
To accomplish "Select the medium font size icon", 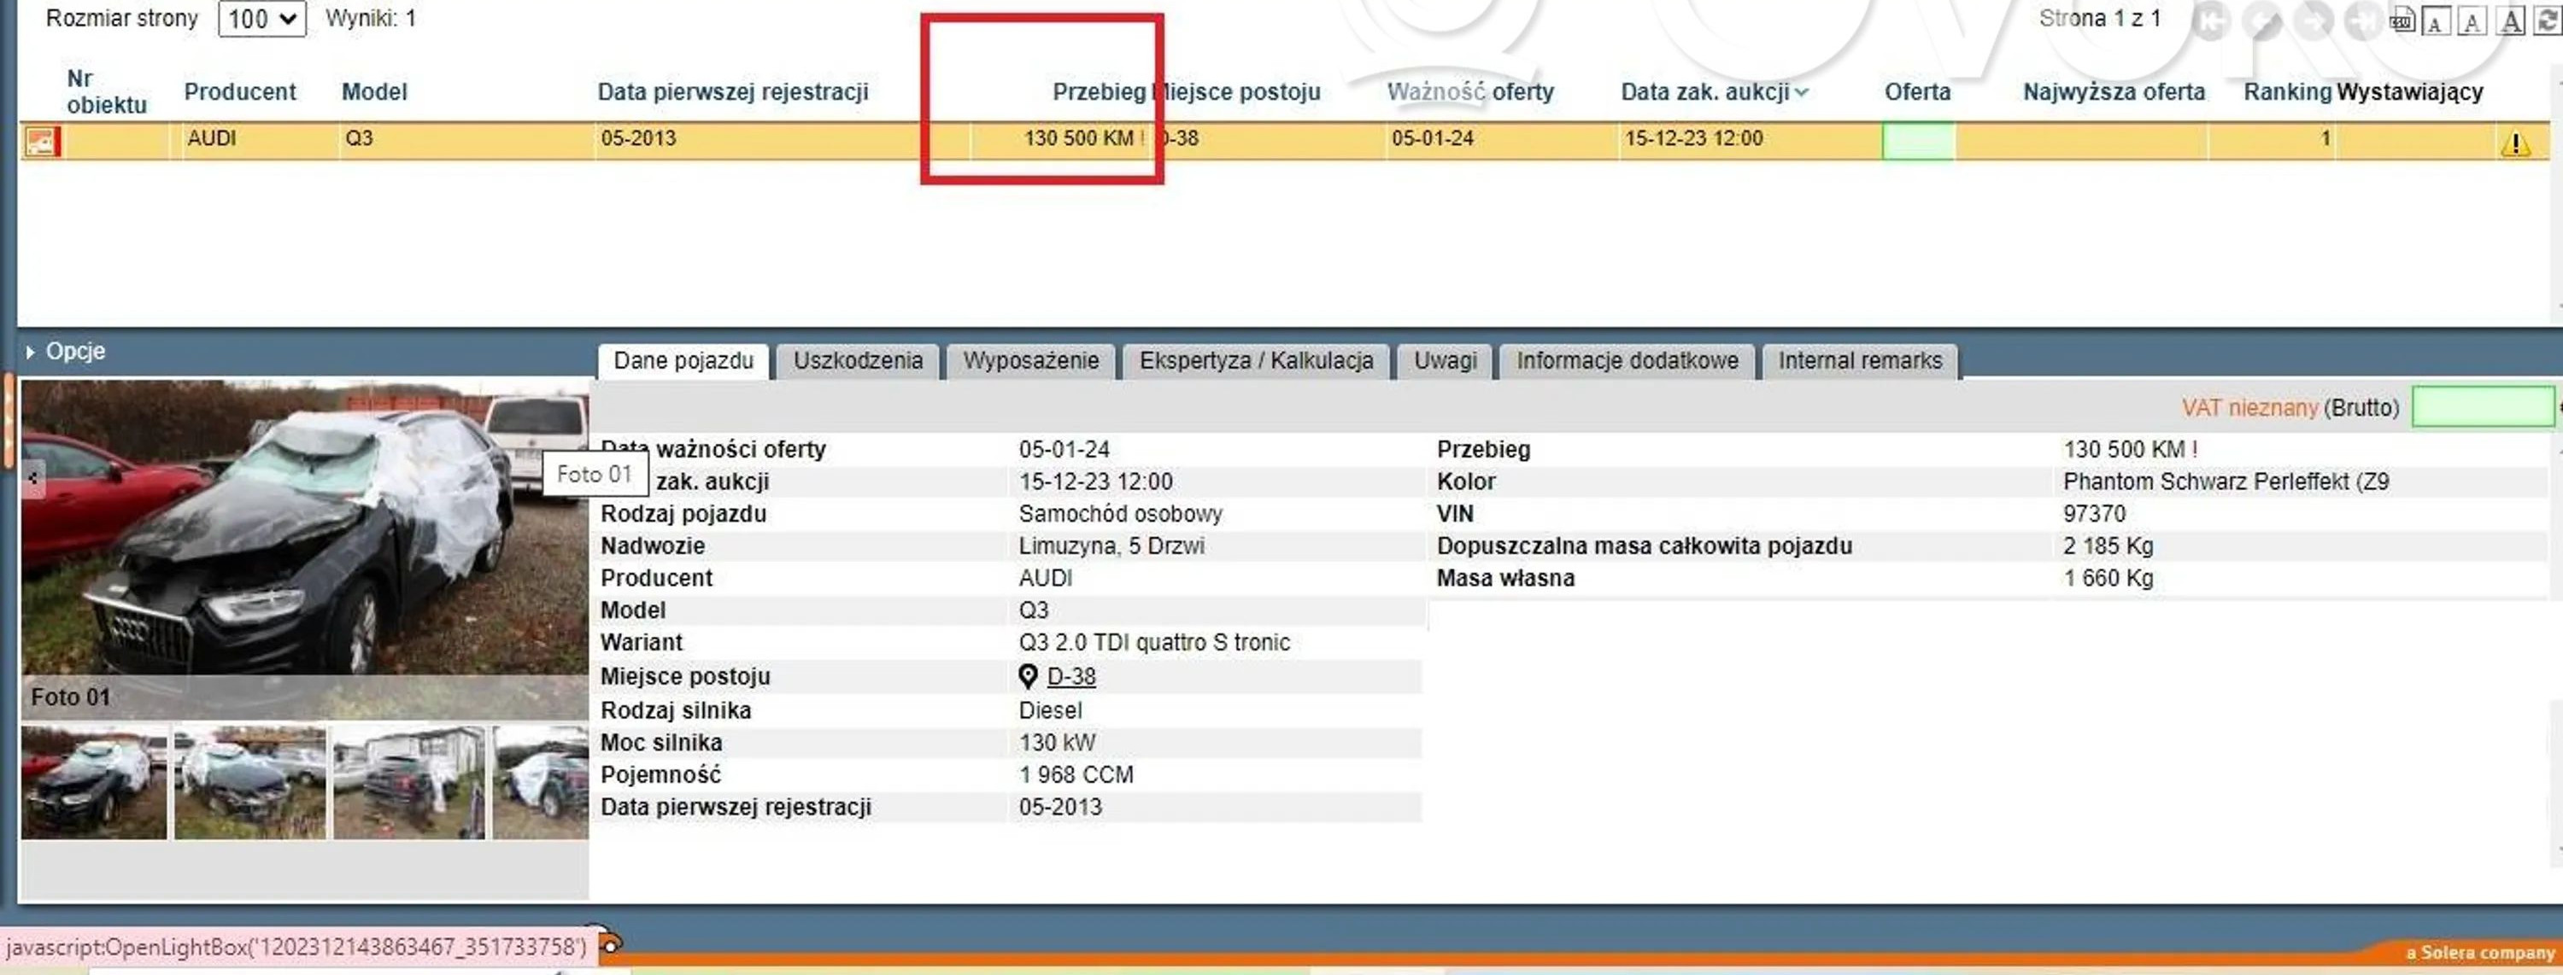I will (2472, 20).
